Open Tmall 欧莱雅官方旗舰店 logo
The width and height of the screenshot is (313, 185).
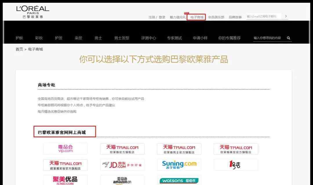click(122, 149)
